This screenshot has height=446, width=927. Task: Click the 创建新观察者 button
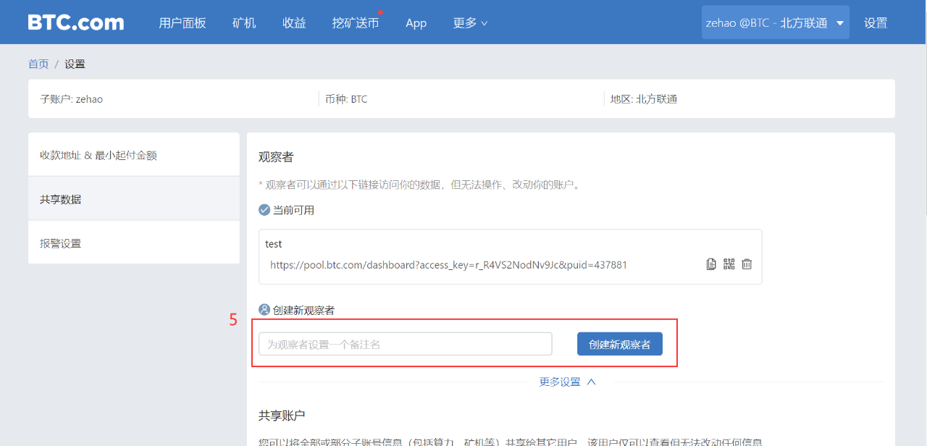pos(620,344)
